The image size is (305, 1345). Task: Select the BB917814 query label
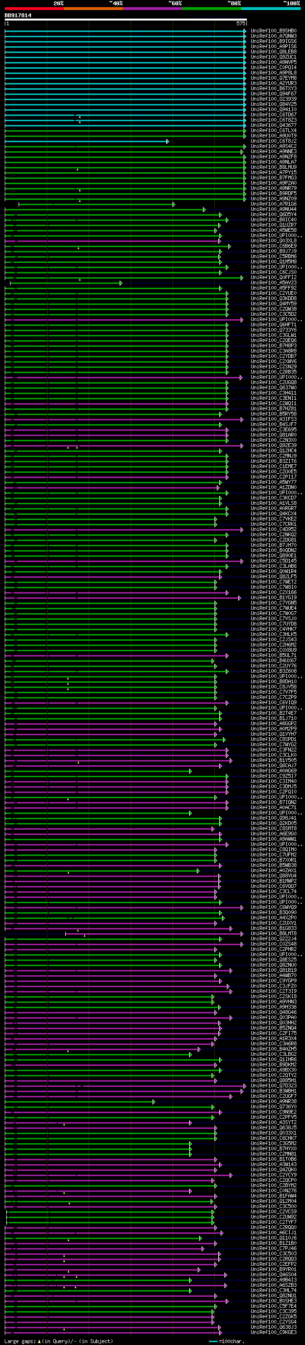pos(18,15)
